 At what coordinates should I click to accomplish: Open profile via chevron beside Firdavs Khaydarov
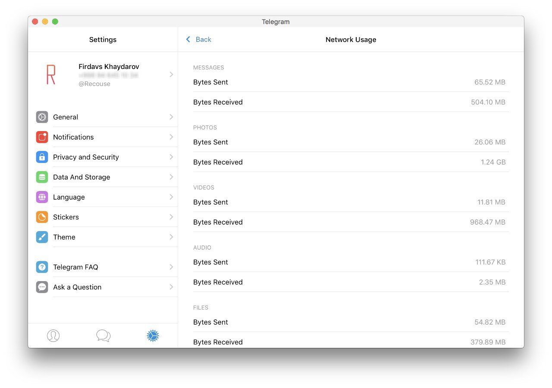[171, 75]
